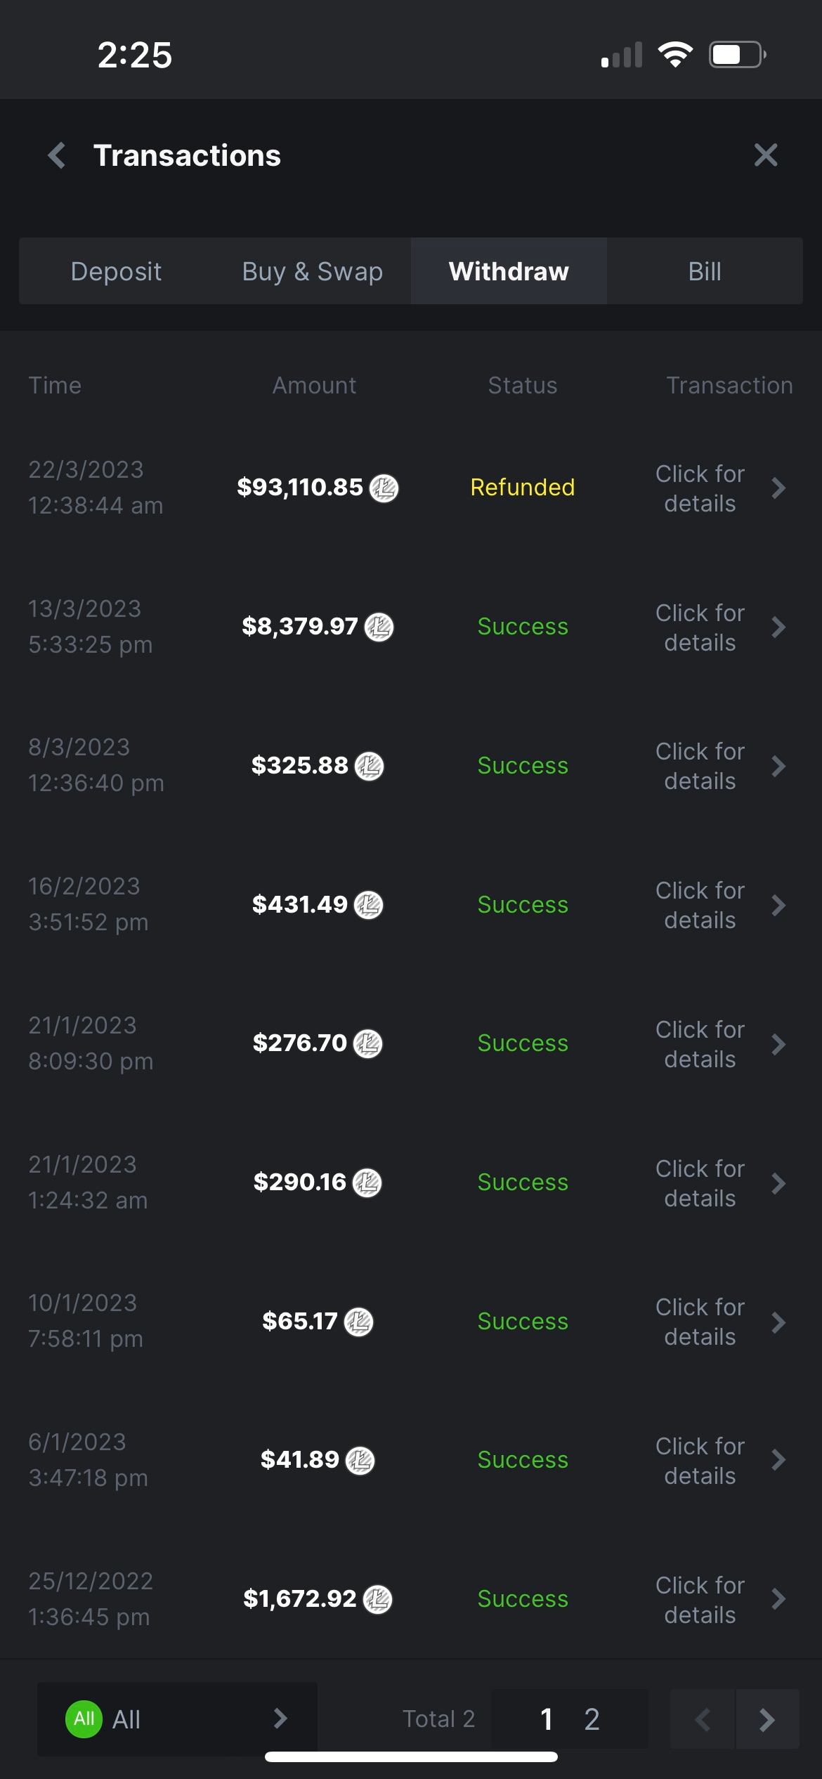Close the Transactions panel with X
Viewport: 822px width, 1779px height.
pyautogui.click(x=765, y=155)
